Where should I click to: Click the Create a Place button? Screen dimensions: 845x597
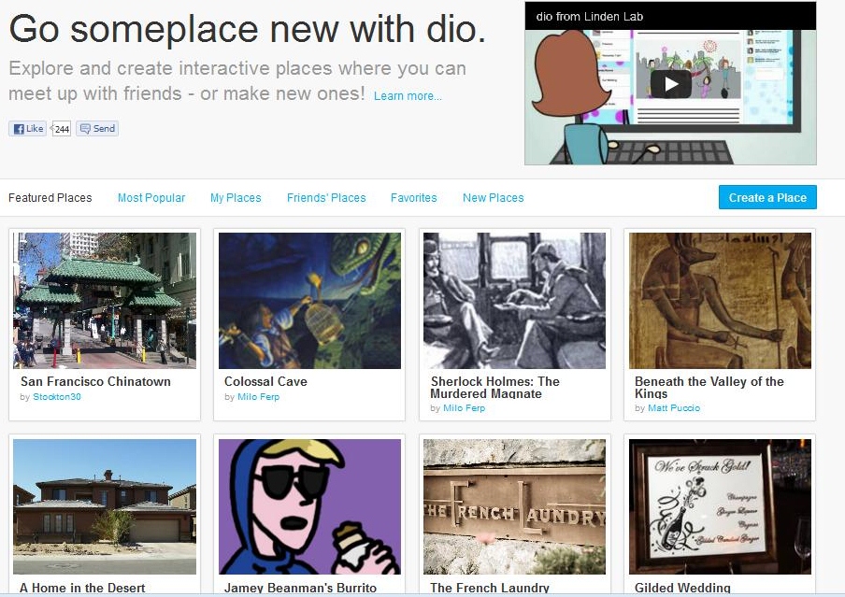(767, 197)
